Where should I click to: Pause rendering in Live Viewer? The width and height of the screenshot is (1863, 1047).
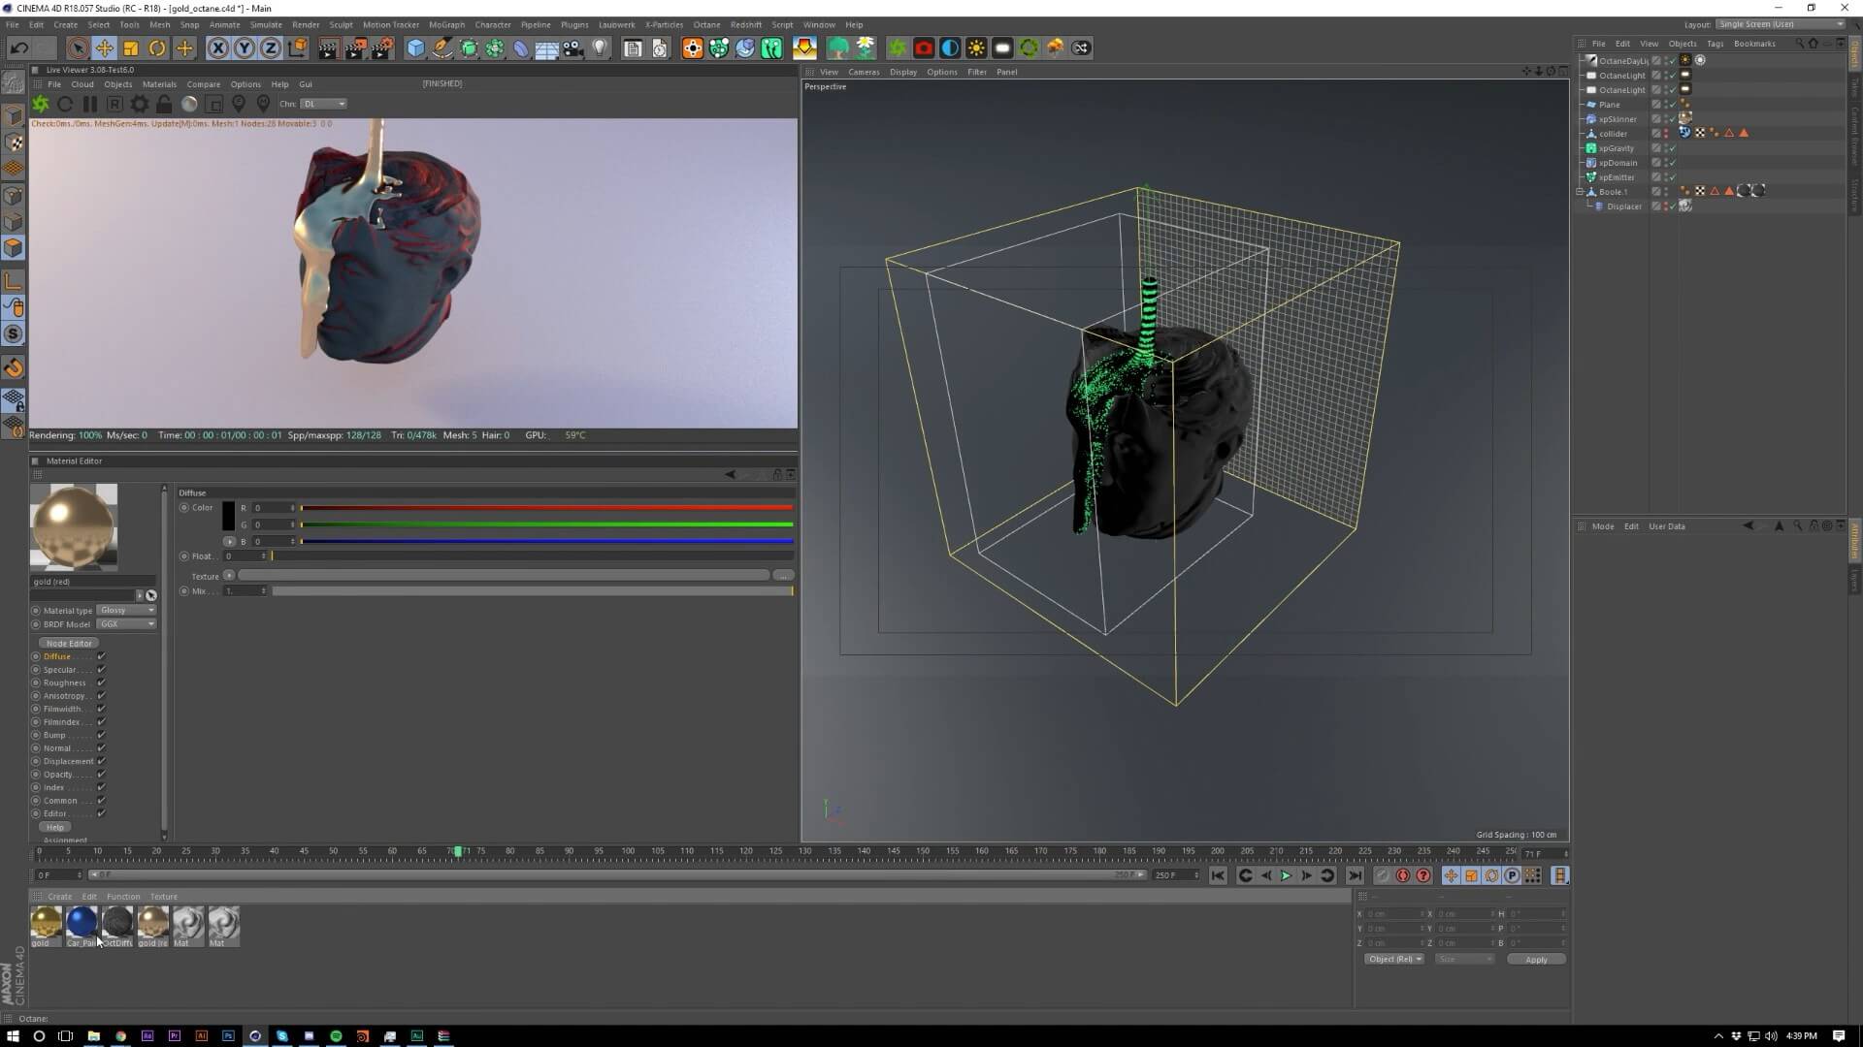coord(89,104)
